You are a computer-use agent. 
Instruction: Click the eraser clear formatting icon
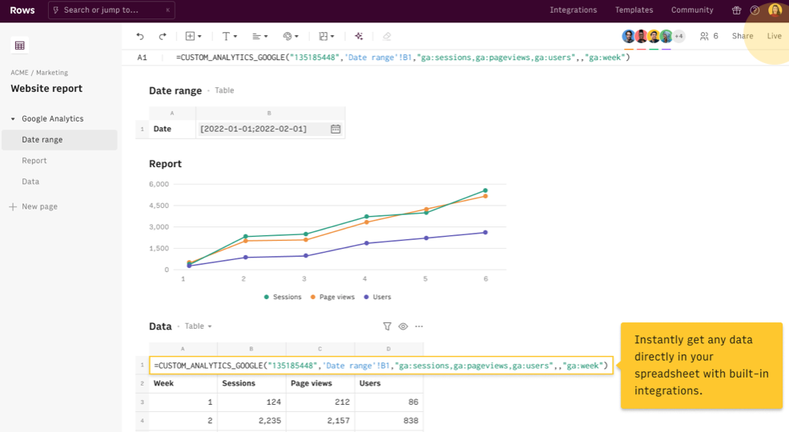coord(387,36)
